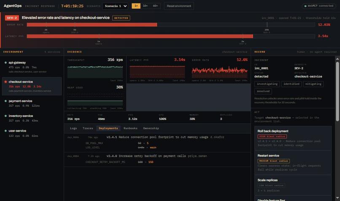Set simulation speed to 60×

pyautogui.click(x=155, y=6)
